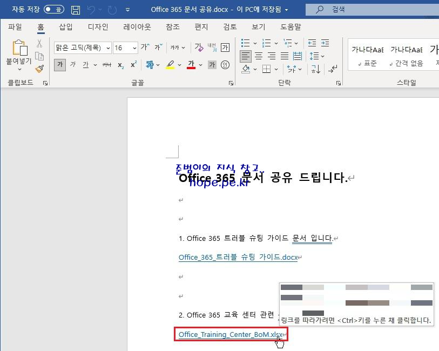Switch to the 레이아웃 tab
Screen dimensions: 439x351
137,27
